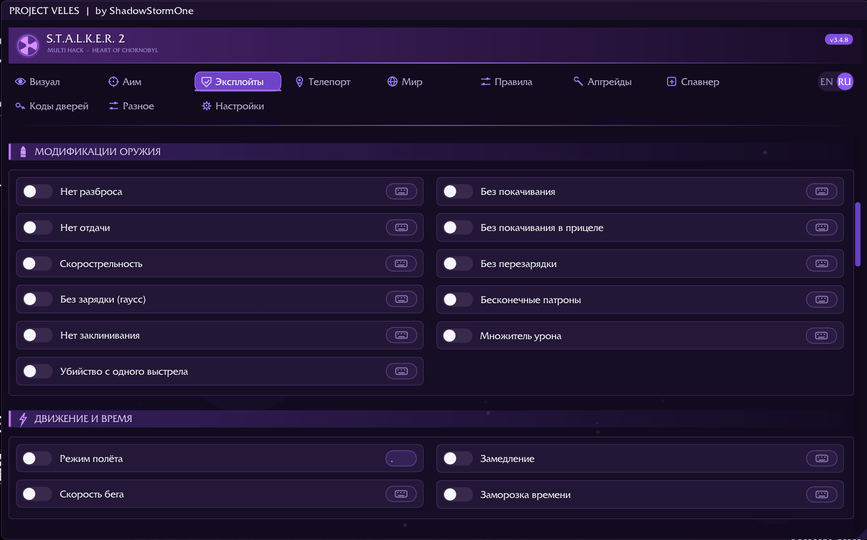Enable Скорость бега toggle

(x=37, y=494)
